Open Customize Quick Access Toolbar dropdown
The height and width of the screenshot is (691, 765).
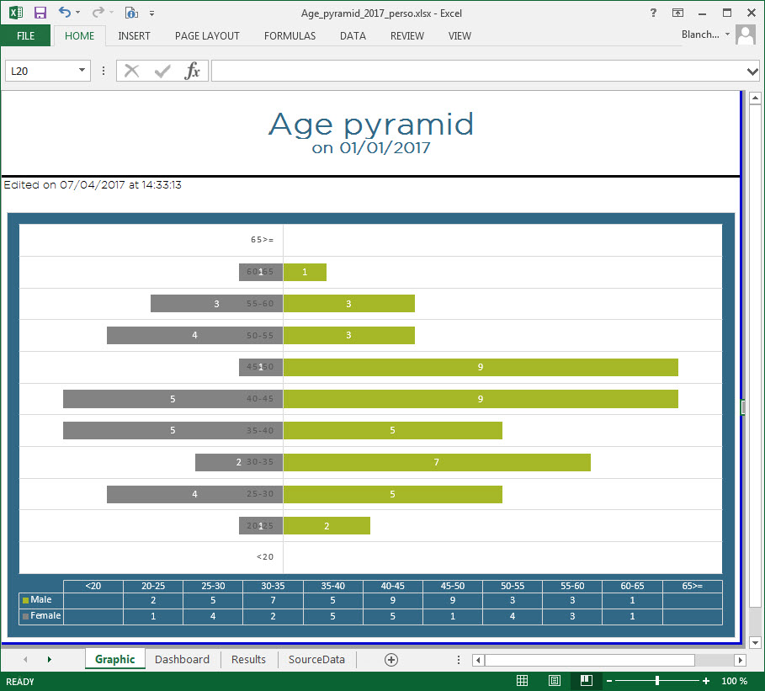pyautogui.click(x=151, y=13)
